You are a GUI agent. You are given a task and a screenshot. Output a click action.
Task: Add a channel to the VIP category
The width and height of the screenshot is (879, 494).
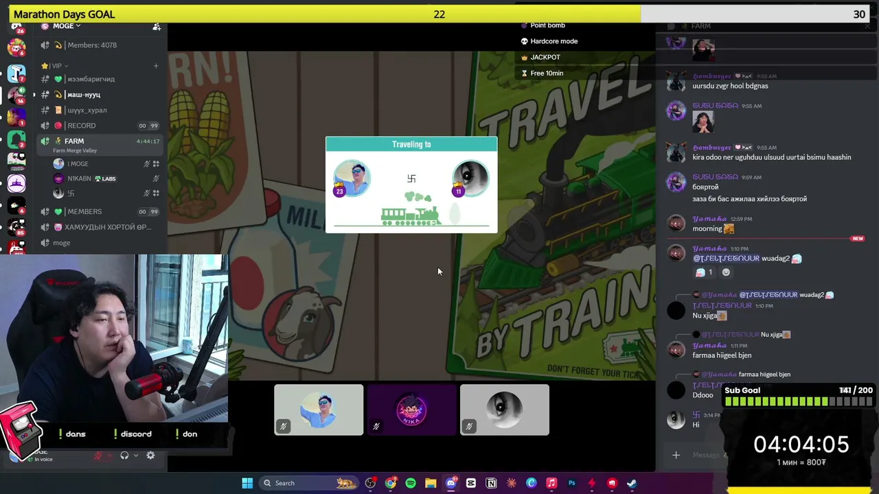156,66
